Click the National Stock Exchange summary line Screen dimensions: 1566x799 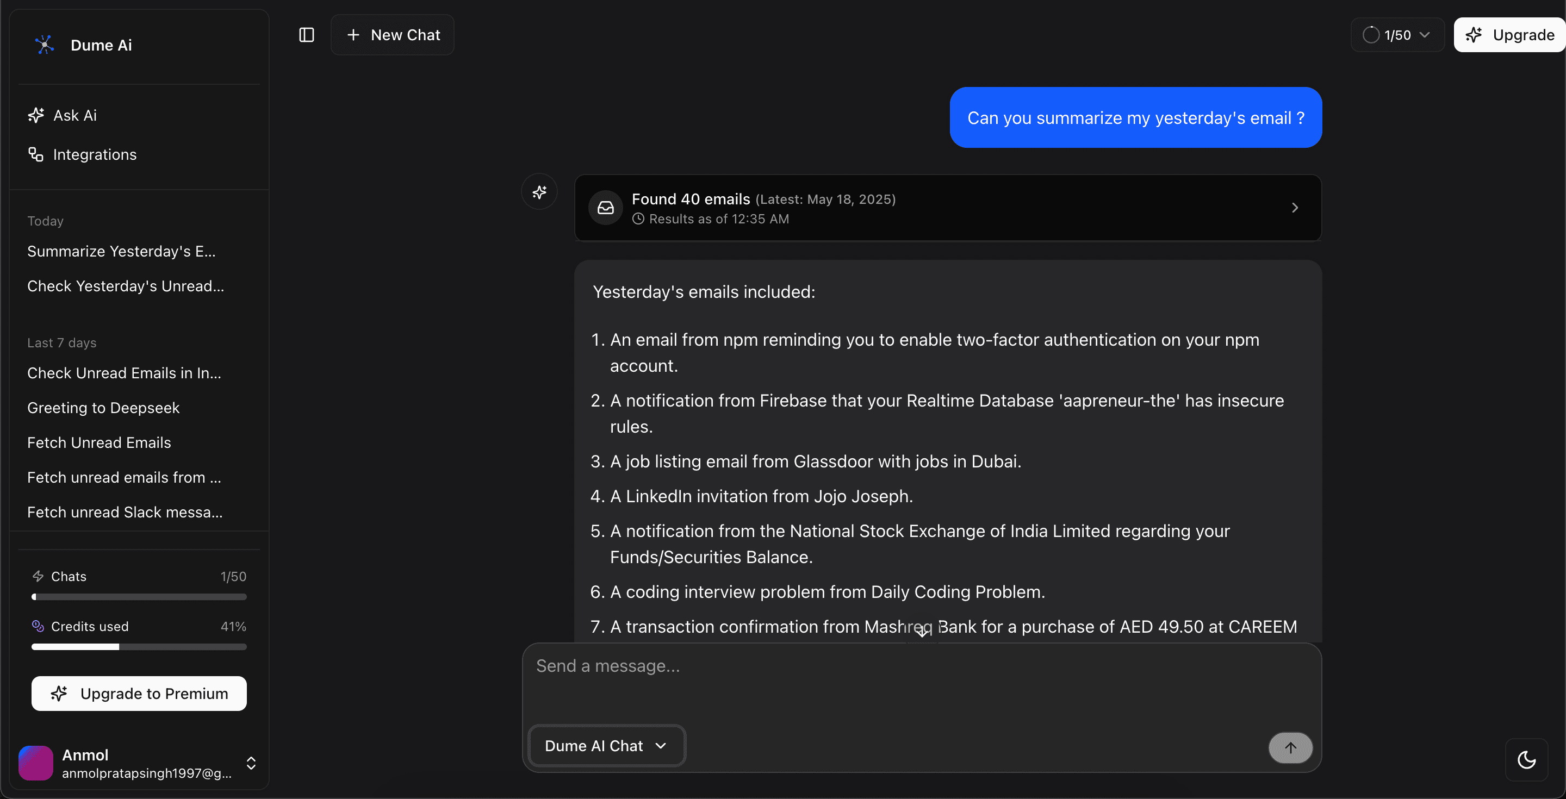pyautogui.click(x=920, y=544)
